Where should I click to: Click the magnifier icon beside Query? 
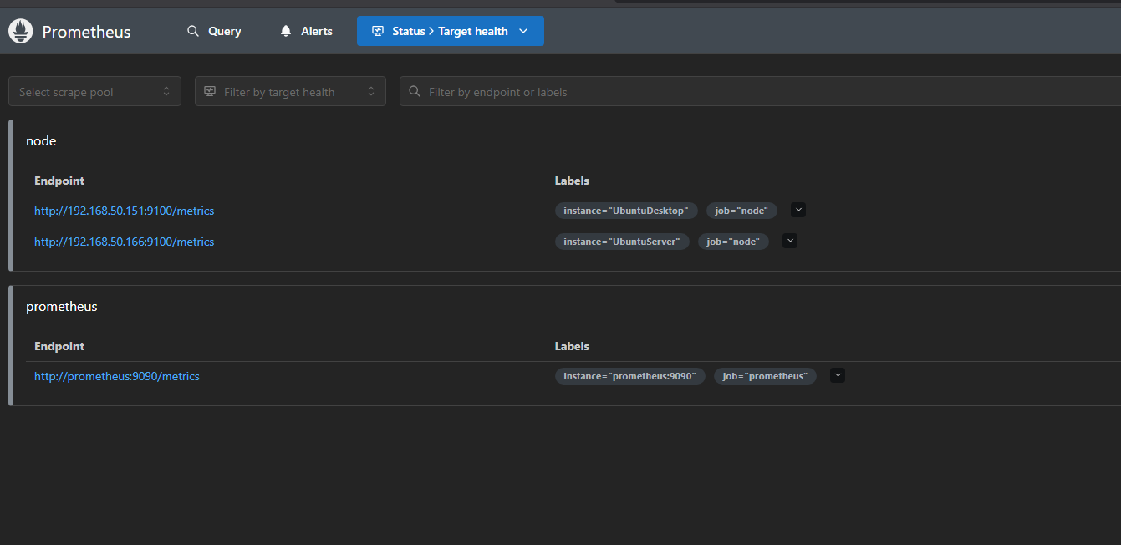(x=193, y=31)
